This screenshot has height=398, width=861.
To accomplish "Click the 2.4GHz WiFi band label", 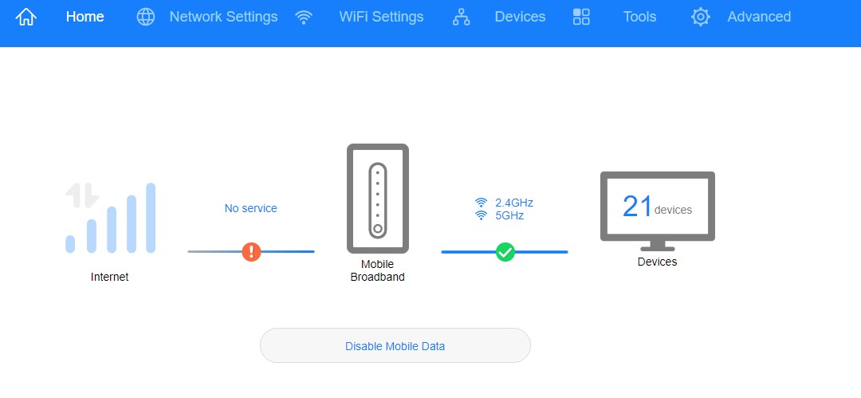I will [x=513, y=203].
